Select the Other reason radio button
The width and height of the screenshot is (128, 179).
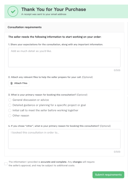click(x=10, y=116)
